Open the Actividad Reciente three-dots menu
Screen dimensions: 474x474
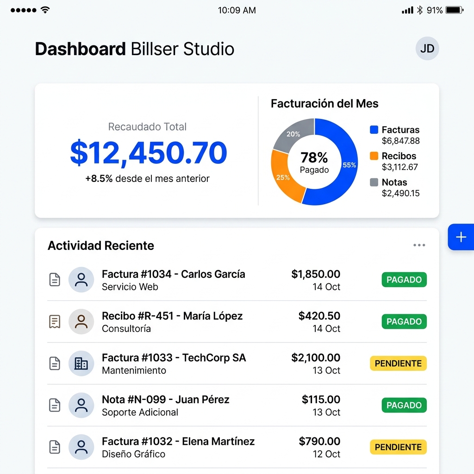(x=419, y=245)
